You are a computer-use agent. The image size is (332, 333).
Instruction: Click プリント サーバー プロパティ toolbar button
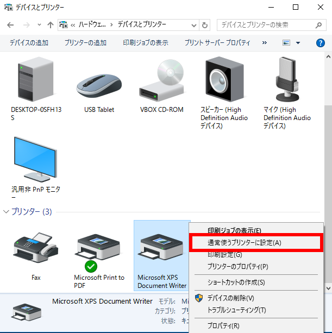click(x=217, y=43)
